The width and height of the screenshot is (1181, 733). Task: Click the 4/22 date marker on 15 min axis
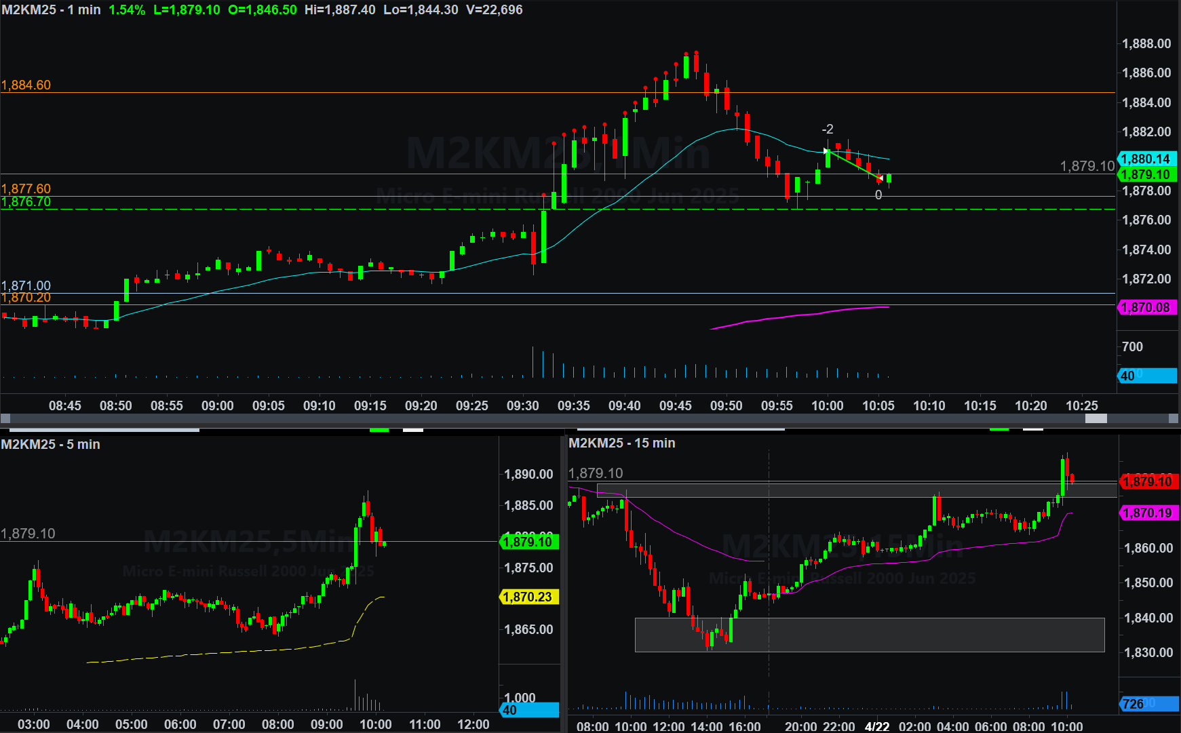[876, 726]
